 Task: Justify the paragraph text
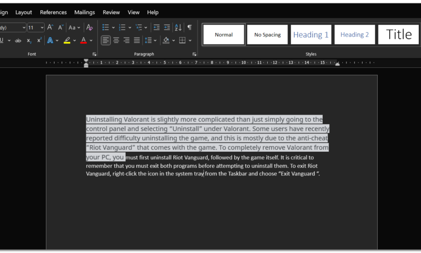[137, 40]
